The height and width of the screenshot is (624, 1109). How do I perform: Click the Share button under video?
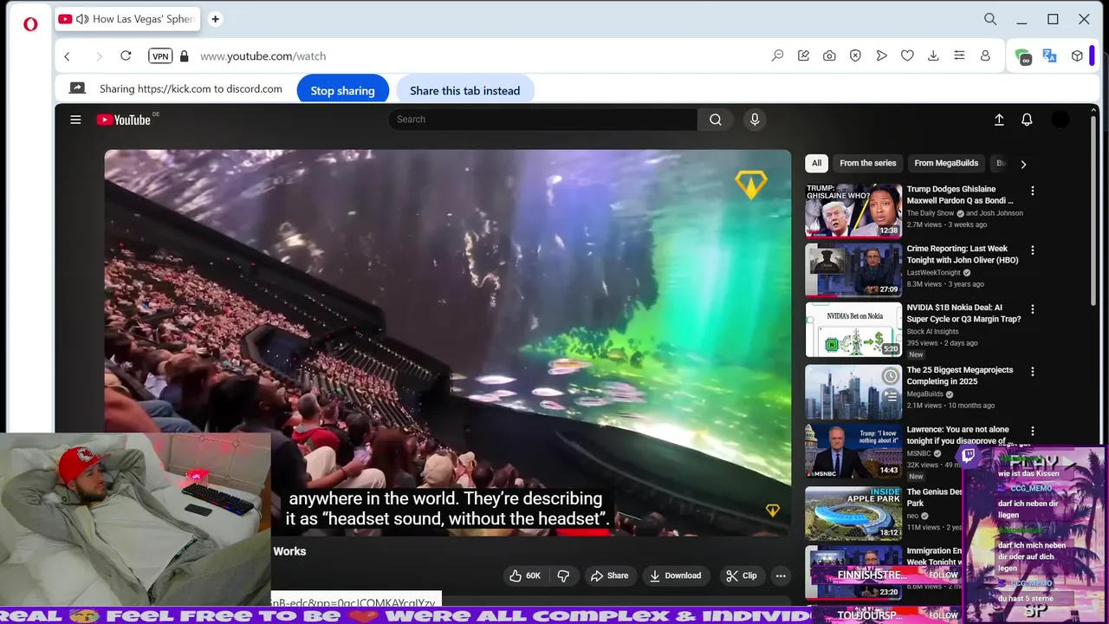click(x=609, y=575)
